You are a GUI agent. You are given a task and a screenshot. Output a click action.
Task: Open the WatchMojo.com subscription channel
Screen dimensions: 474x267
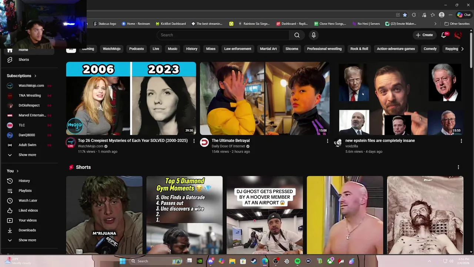[29, 86]
